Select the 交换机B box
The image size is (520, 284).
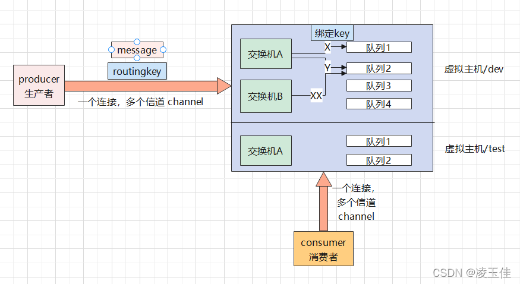(266, 96)
